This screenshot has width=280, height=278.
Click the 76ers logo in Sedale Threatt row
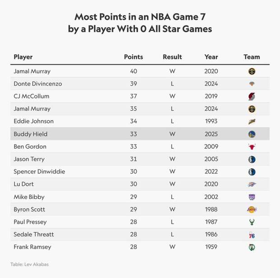252,235
